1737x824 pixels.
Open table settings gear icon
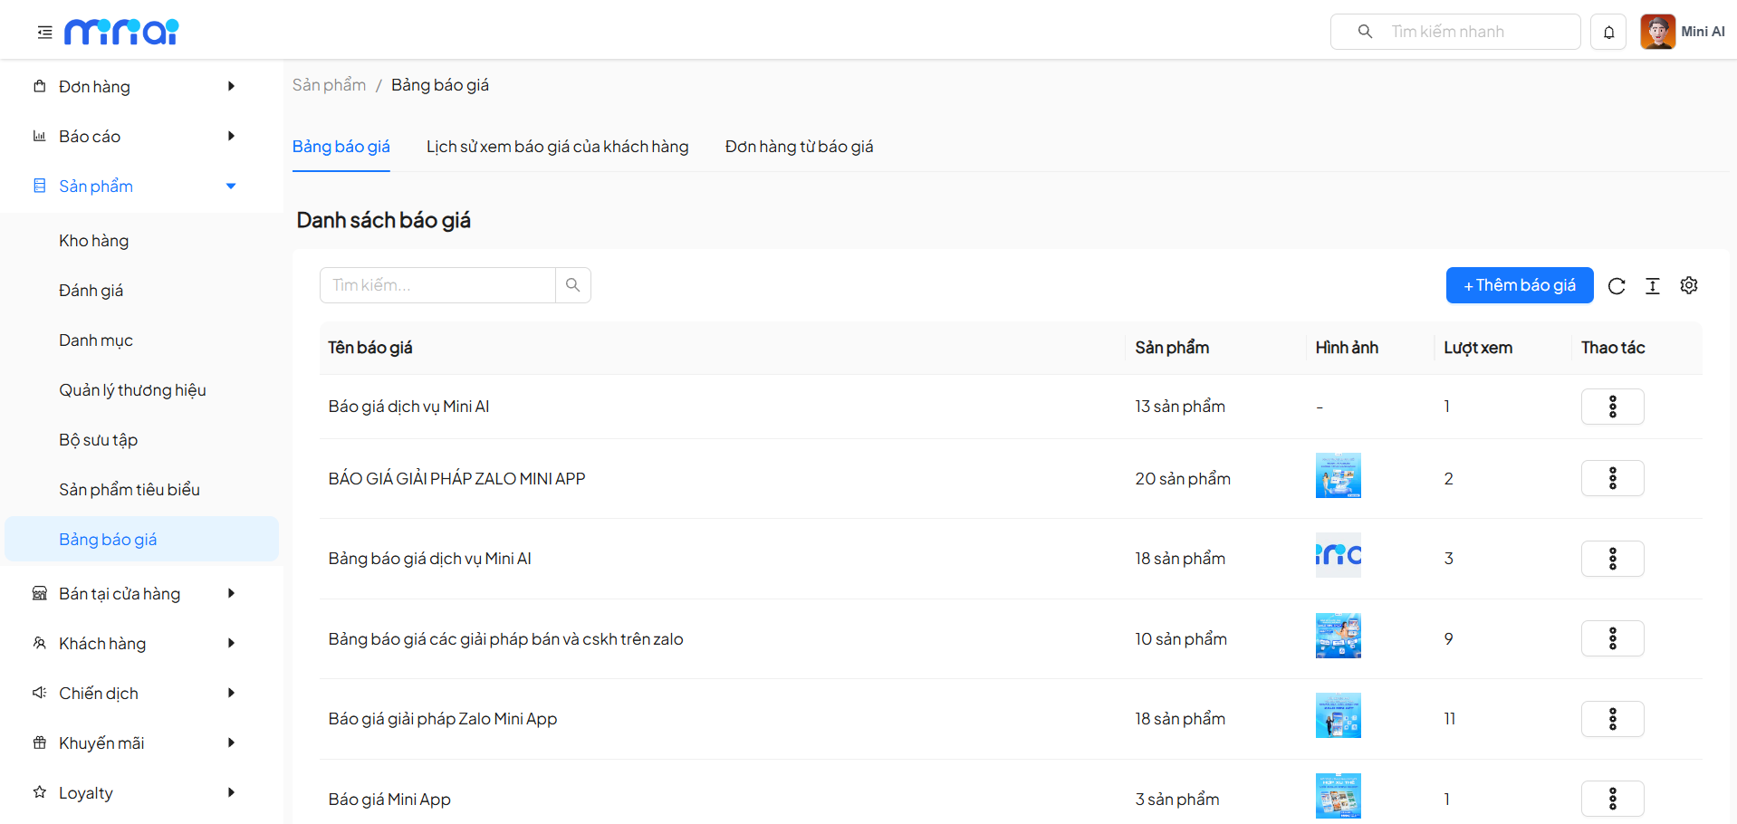tap(1689, 285)
